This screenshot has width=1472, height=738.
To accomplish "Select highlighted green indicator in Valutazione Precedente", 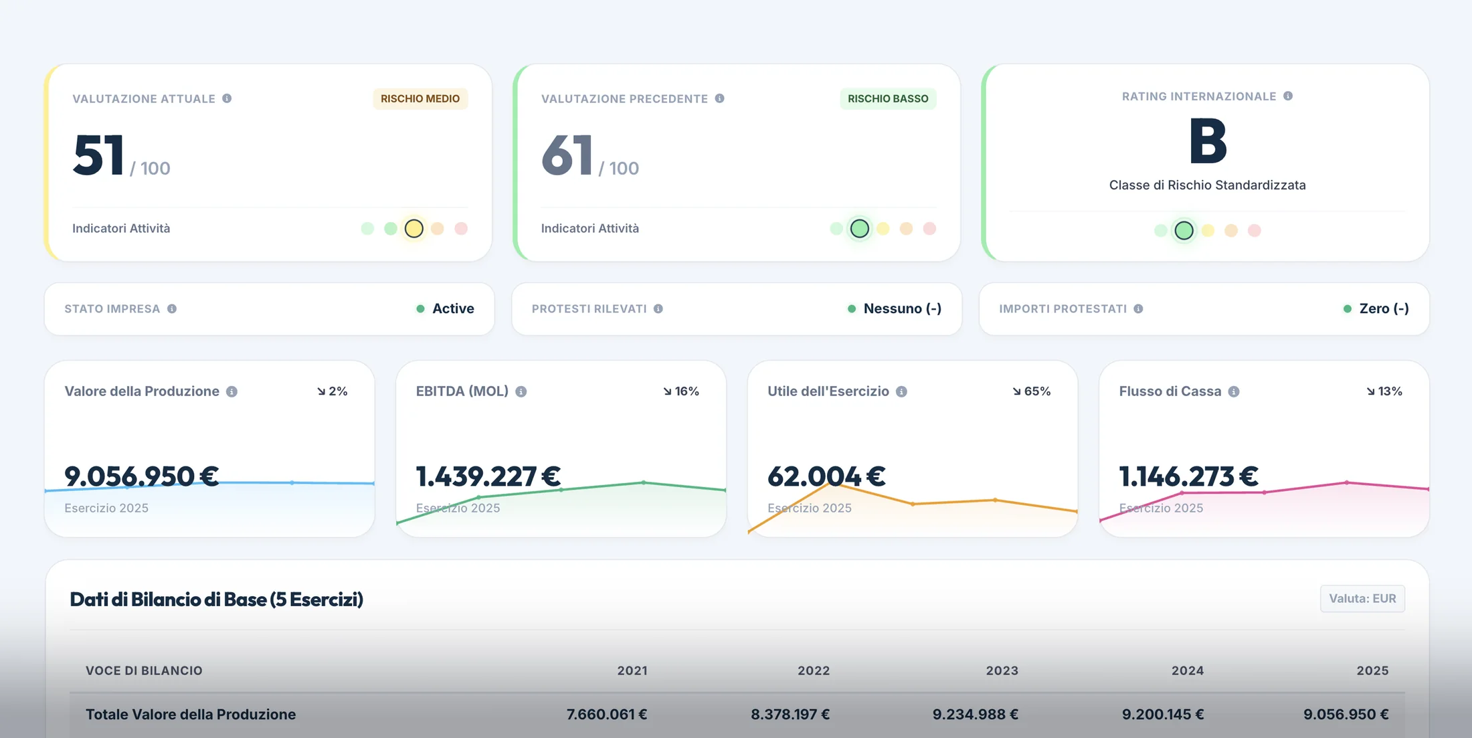I will (x=860, y=229).
